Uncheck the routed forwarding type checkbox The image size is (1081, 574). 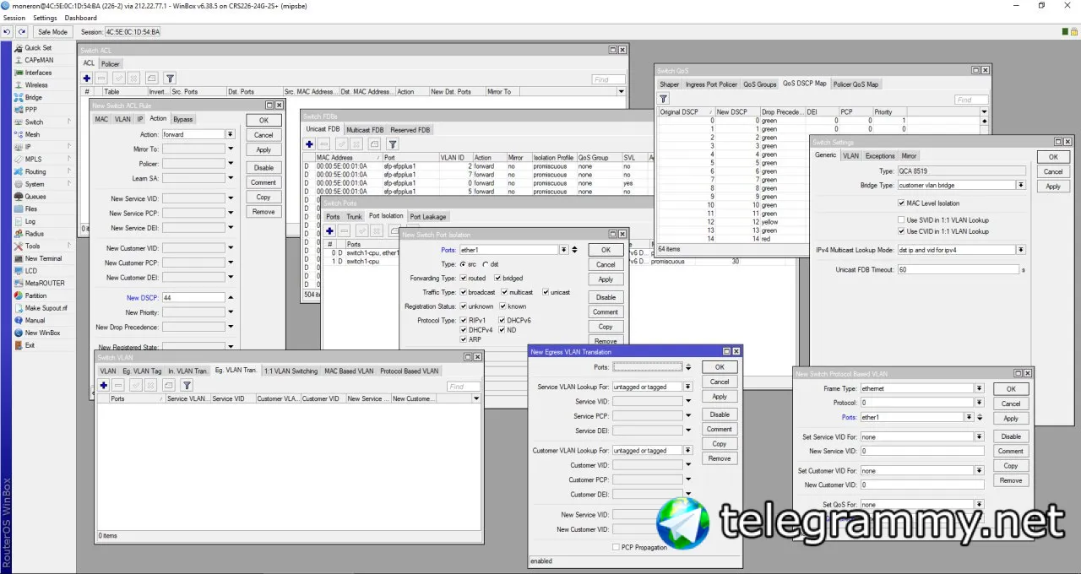click(x=463, y=278)
